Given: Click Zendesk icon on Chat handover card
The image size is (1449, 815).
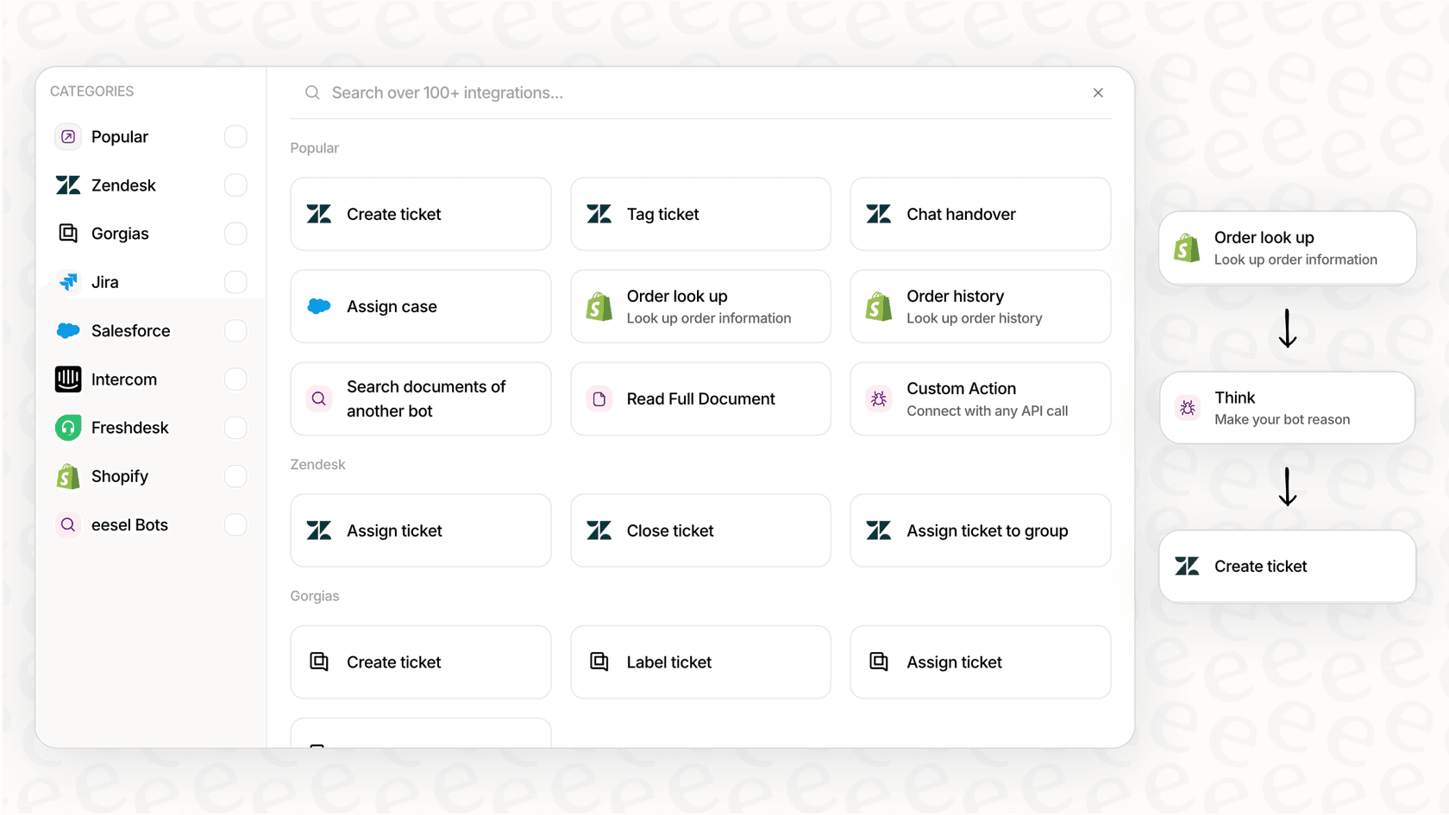Looking at the screenshot, I should 879,214.
